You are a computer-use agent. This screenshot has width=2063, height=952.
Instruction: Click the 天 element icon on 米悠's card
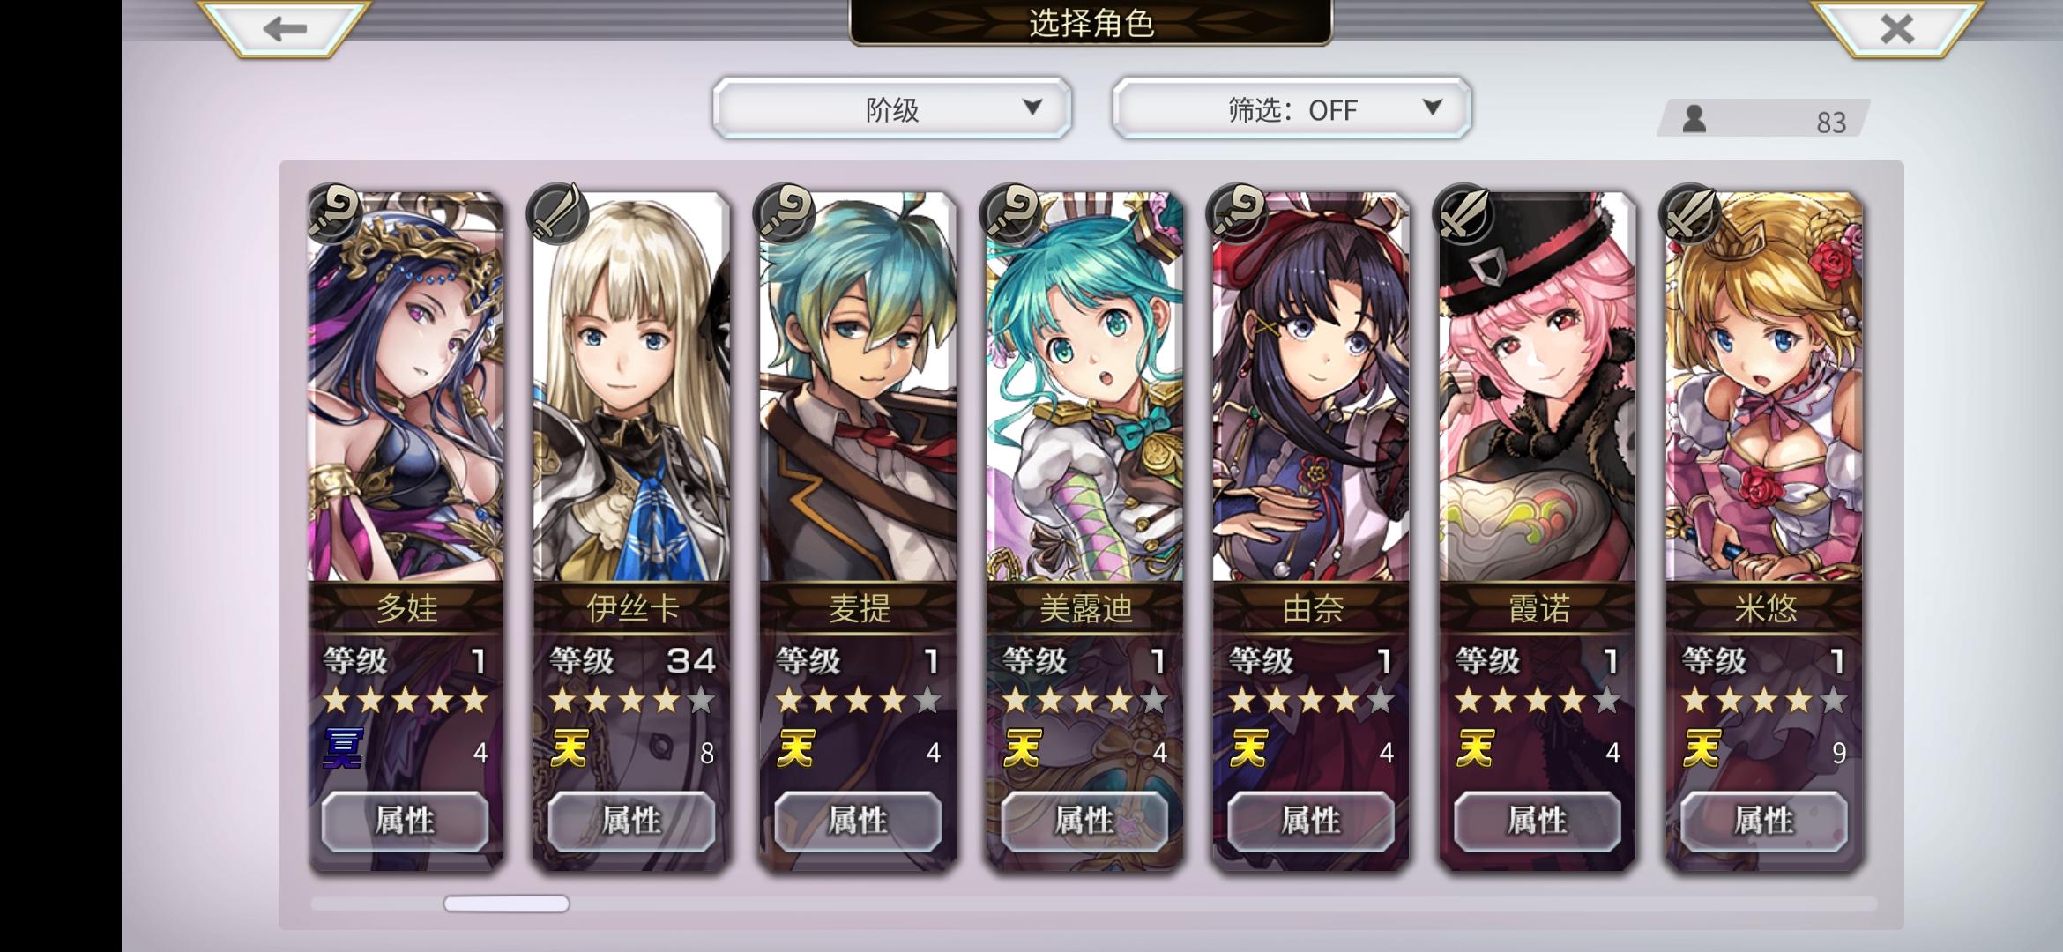click(1702, 749)
